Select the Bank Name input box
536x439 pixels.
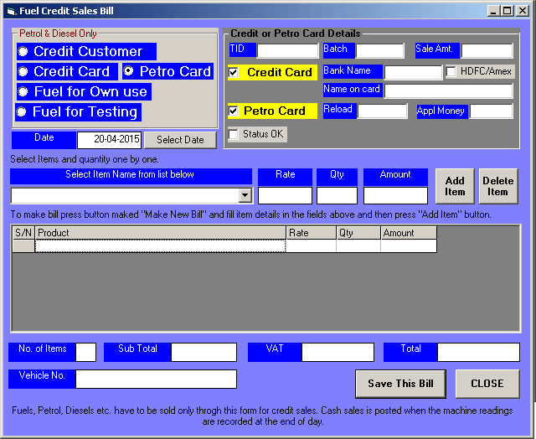[x=412, y=73]
